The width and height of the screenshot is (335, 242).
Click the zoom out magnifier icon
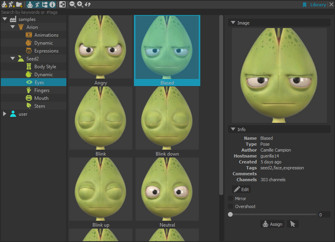pyautogui.click(x=72, y=5)
